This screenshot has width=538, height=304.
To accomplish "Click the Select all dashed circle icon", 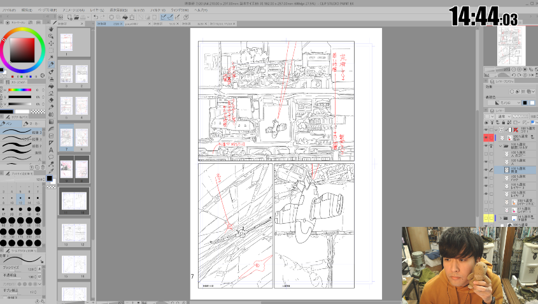I will (x=111, y=17).
